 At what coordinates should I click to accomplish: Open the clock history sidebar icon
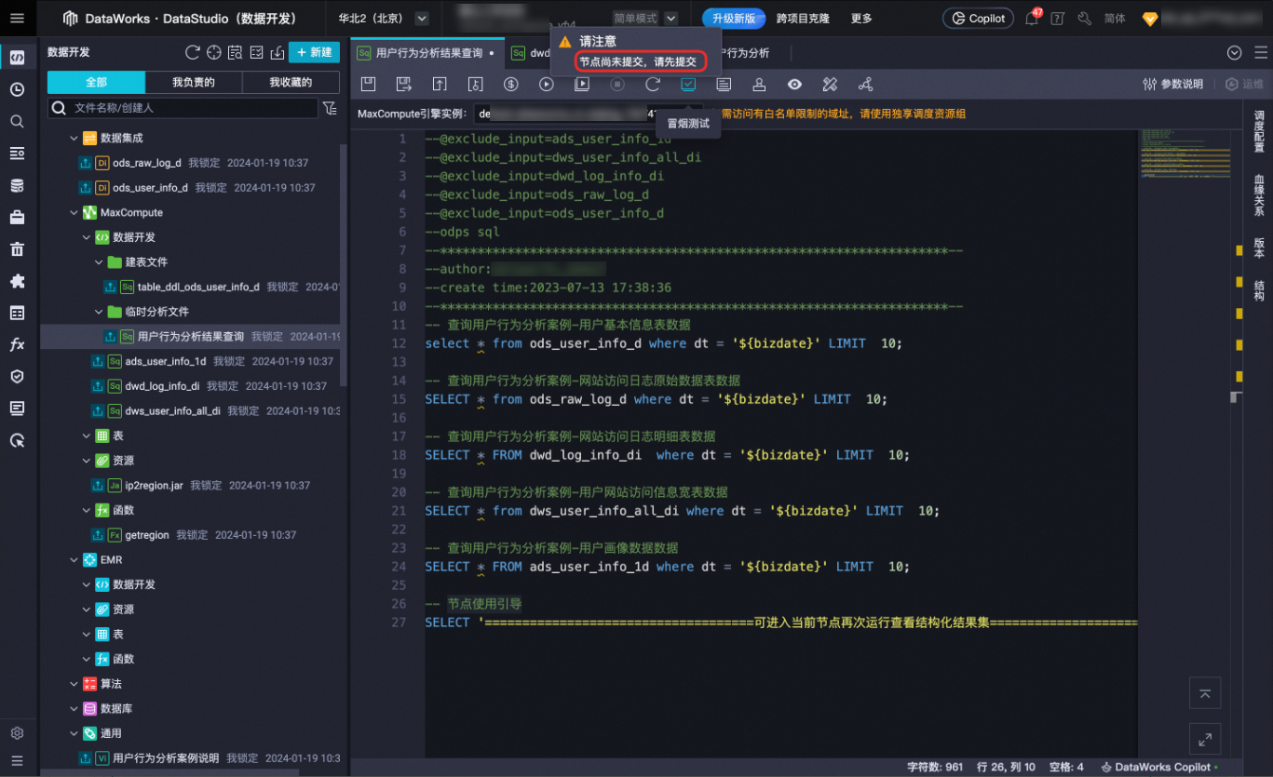pyautogui.click(x=17, y=89)
